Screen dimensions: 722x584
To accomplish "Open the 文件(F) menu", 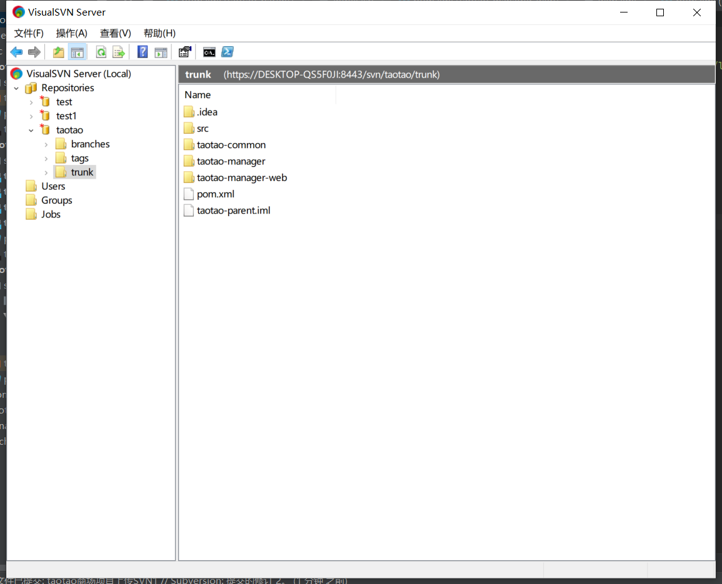I will 29,33.
